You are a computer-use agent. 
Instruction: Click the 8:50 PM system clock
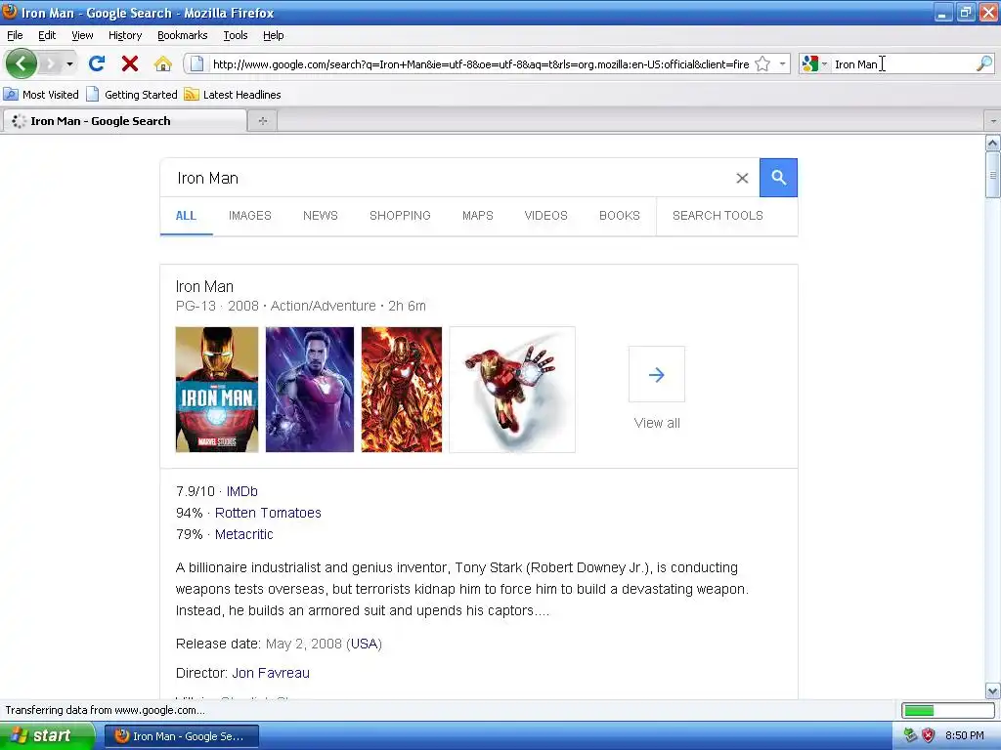(x=965, y=736)
